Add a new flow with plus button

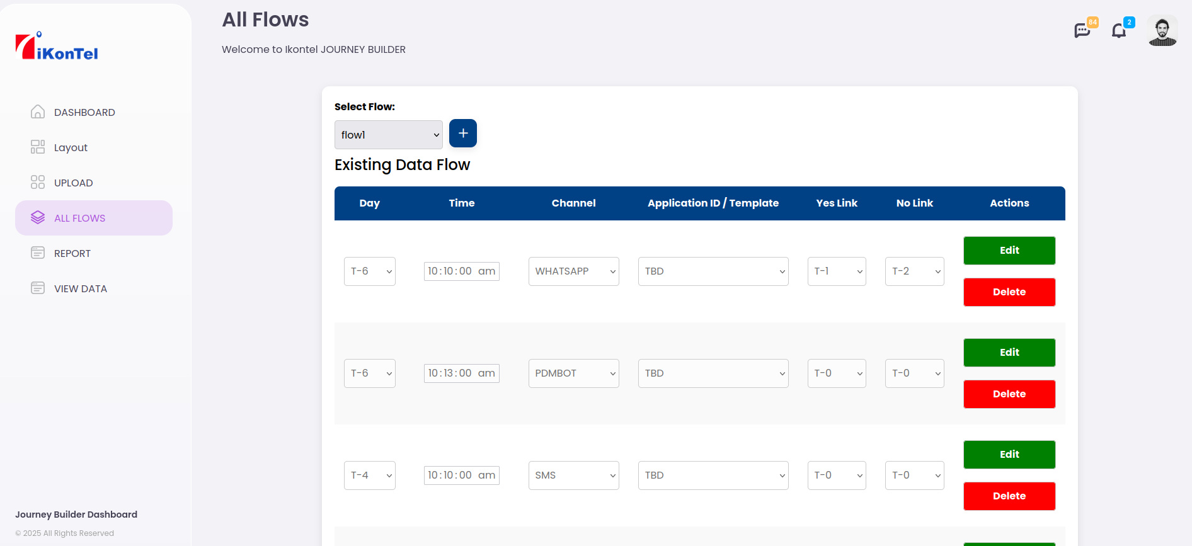(x=463, y=134)
